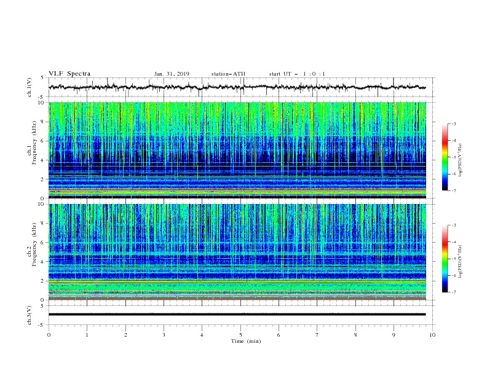Click the time axis tick label "2"
This screenshot has width=487, height=376.
point(125,335)
